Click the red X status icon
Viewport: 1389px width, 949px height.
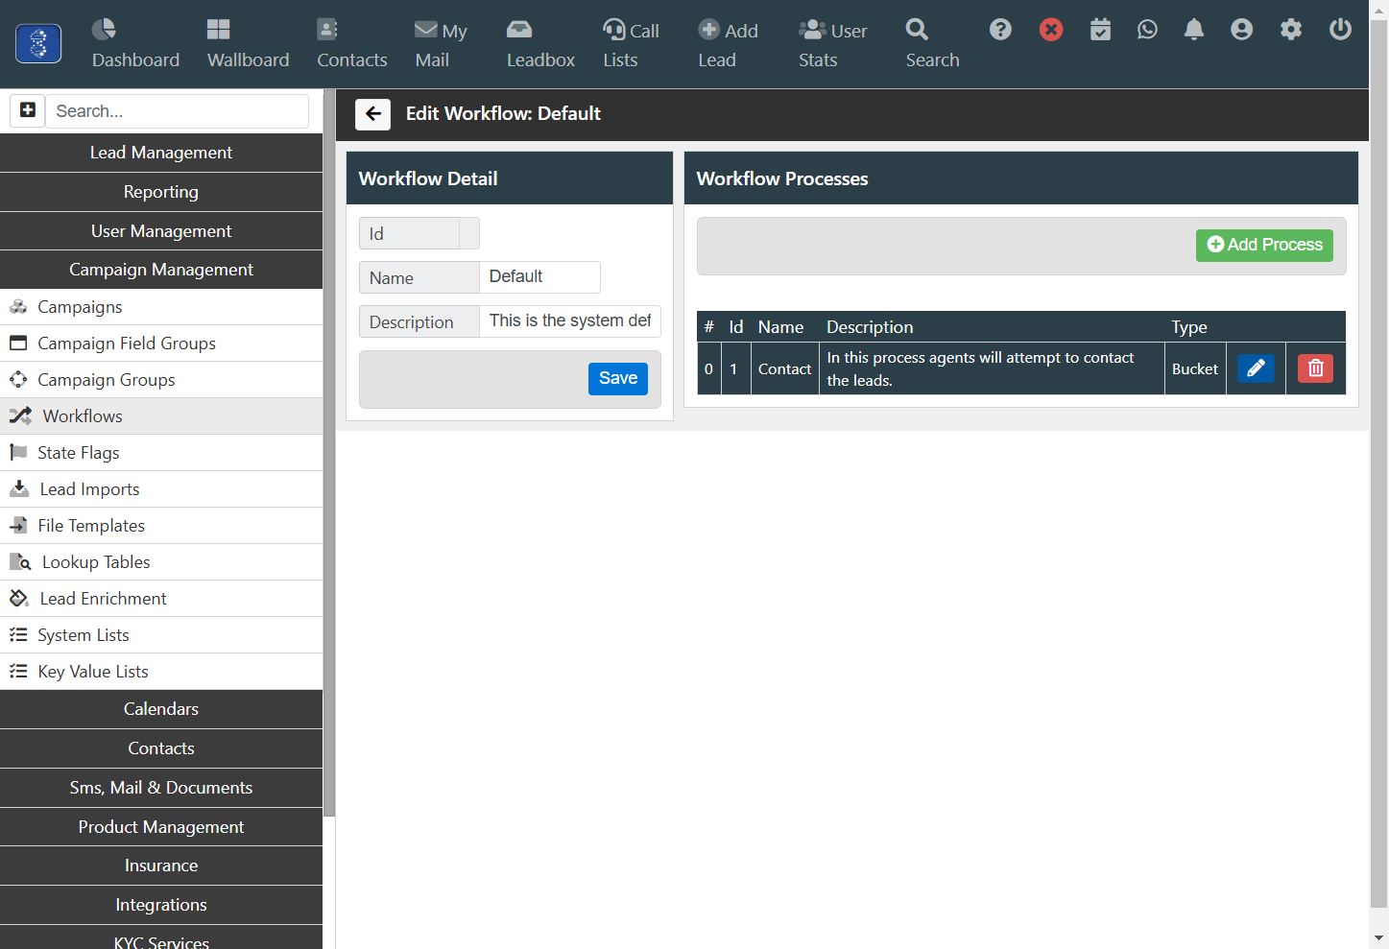1051,30
